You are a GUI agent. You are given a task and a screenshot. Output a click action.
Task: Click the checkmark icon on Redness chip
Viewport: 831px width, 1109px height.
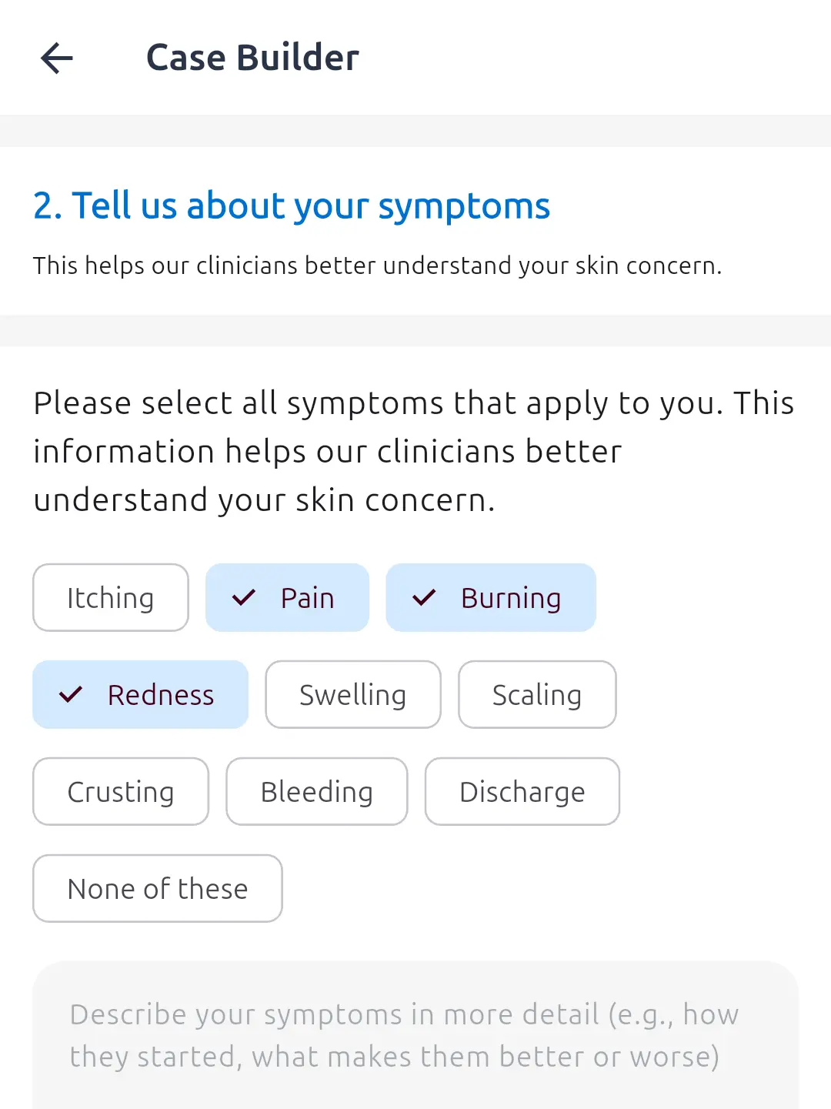71,695
